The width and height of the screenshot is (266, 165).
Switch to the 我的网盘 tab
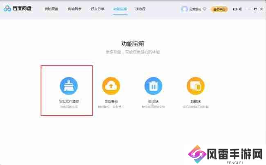pos(52,9)
